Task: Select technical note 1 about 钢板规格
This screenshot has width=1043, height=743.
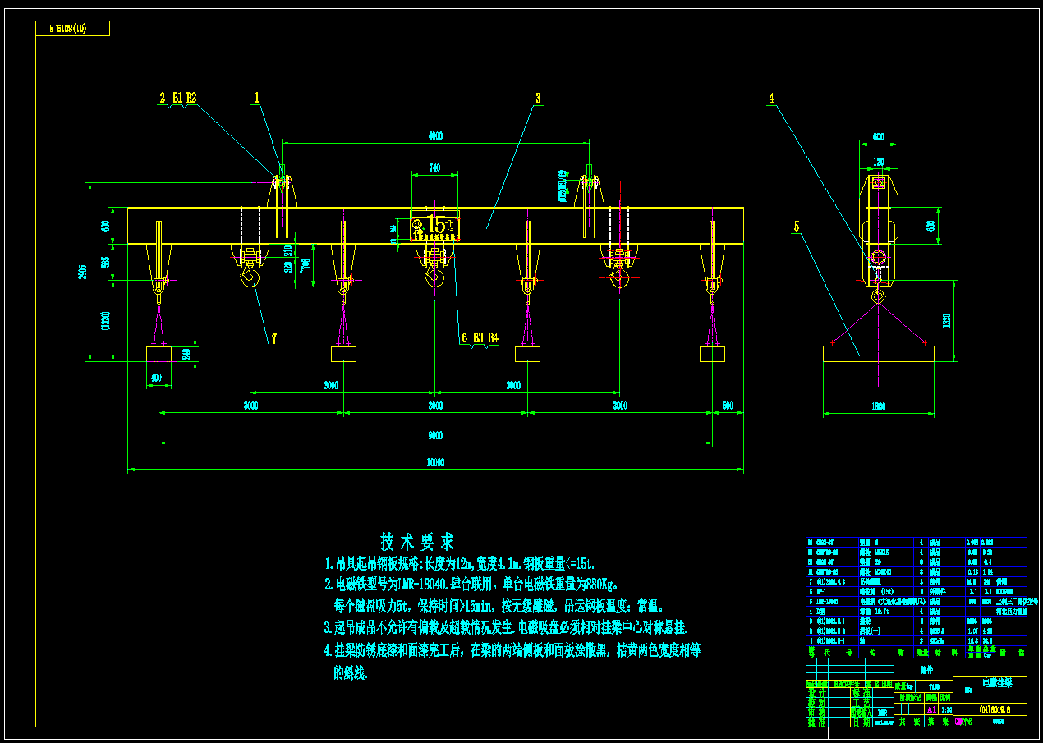Action: point(460,564)
